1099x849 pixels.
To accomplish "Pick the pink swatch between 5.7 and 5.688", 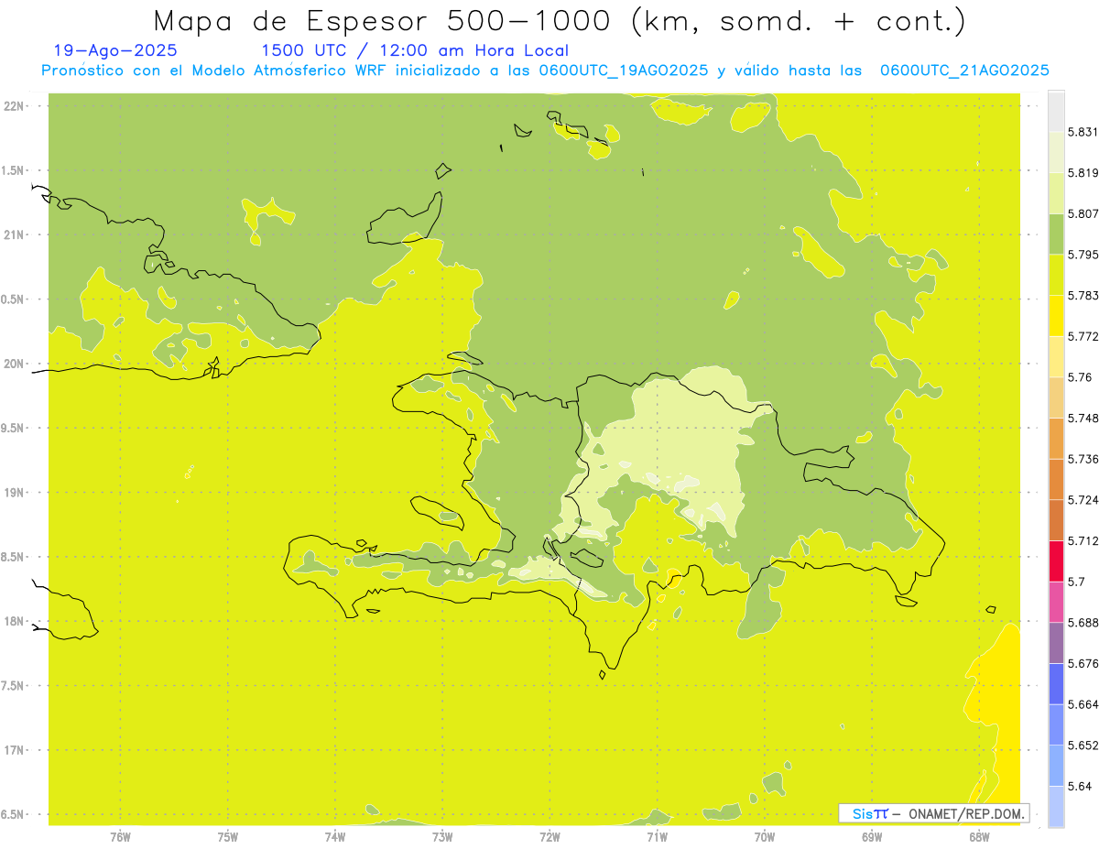I will point(1056,603).
